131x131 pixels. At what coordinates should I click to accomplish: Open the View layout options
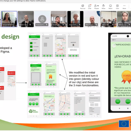(x=117, y=7)
